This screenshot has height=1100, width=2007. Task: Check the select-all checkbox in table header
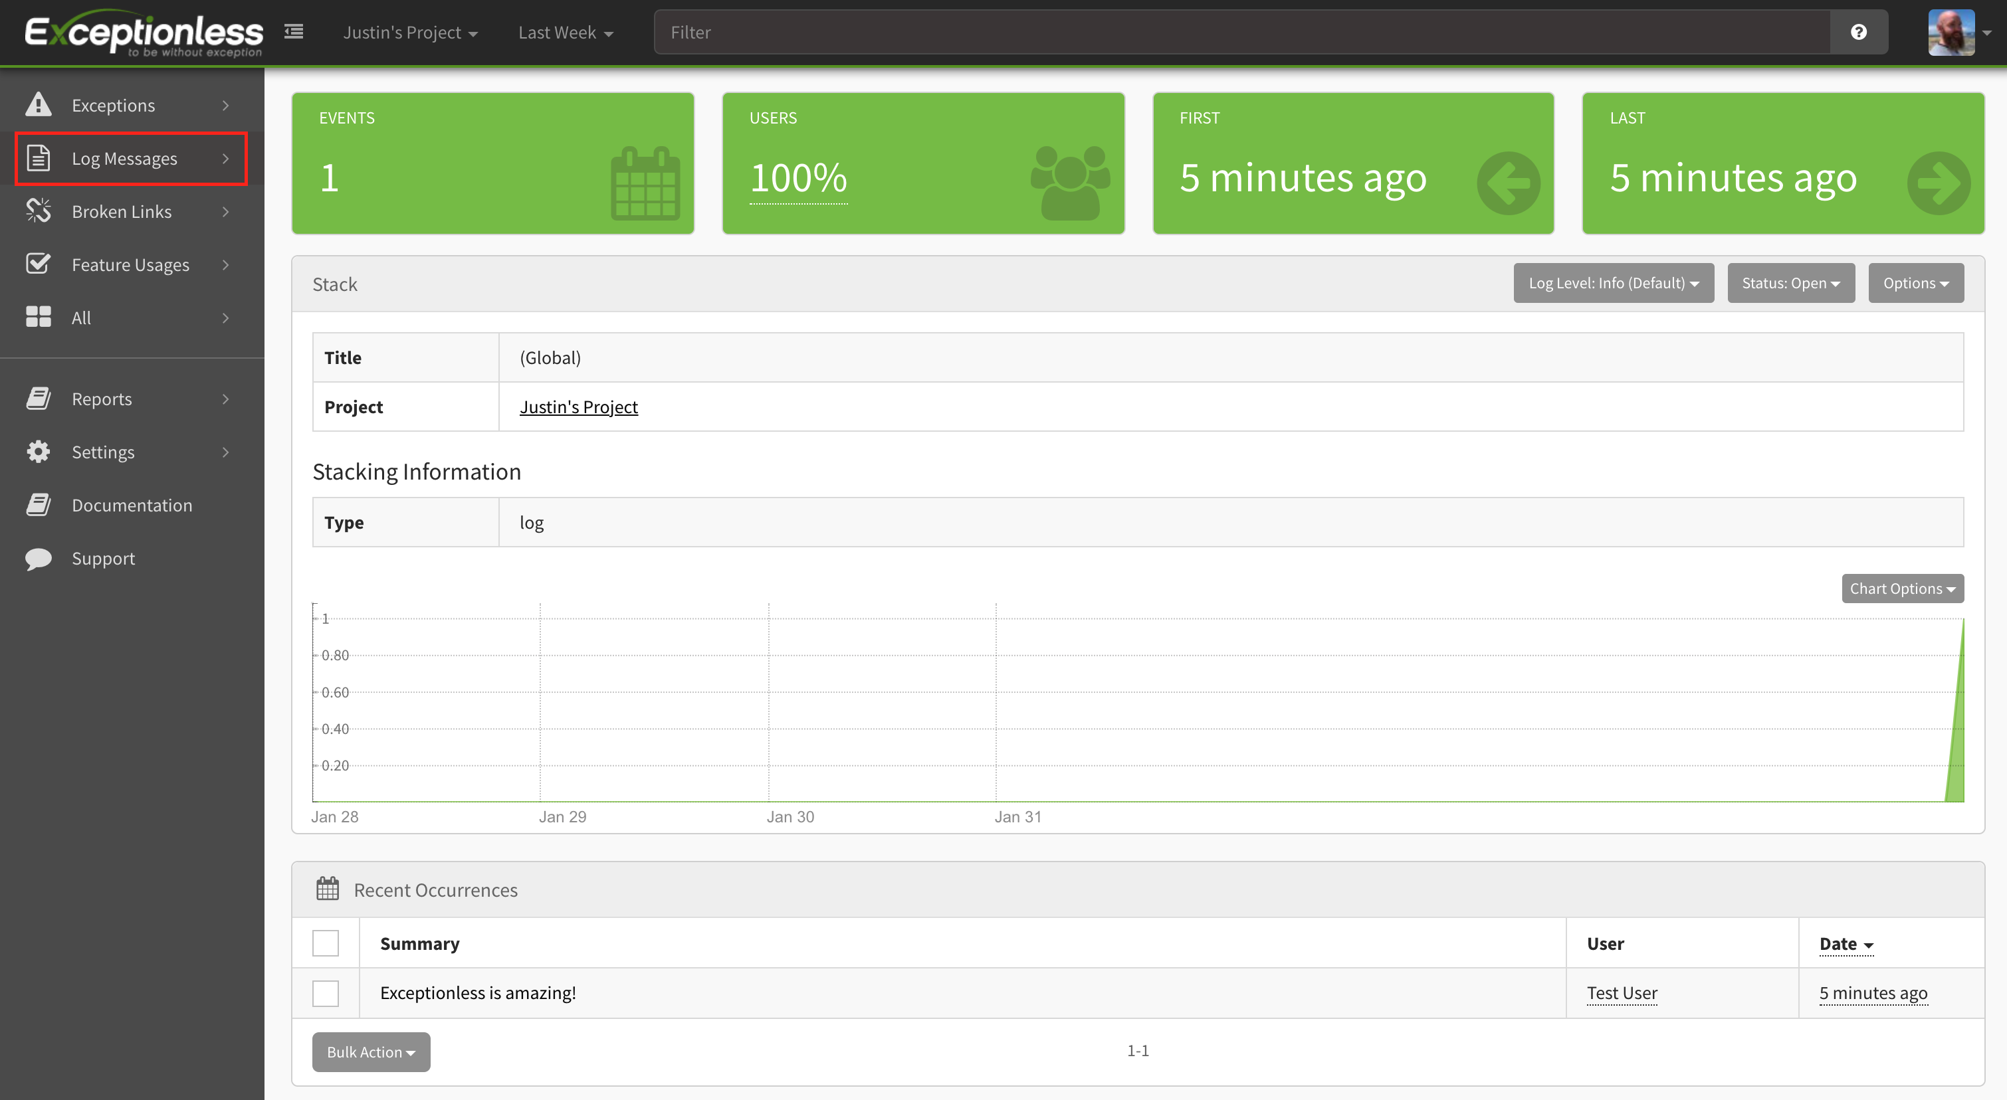(326, 943)
